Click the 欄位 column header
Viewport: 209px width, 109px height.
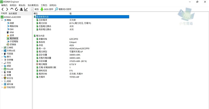tap(51, 13)
